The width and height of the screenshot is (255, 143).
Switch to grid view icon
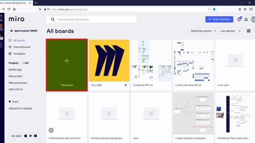click(x=249, y=31)
